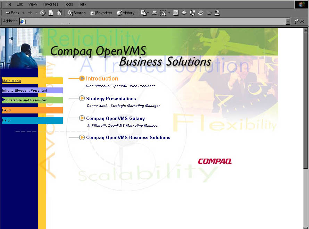Open the Edit menu

pyautogui.click(x=19, y=4)
